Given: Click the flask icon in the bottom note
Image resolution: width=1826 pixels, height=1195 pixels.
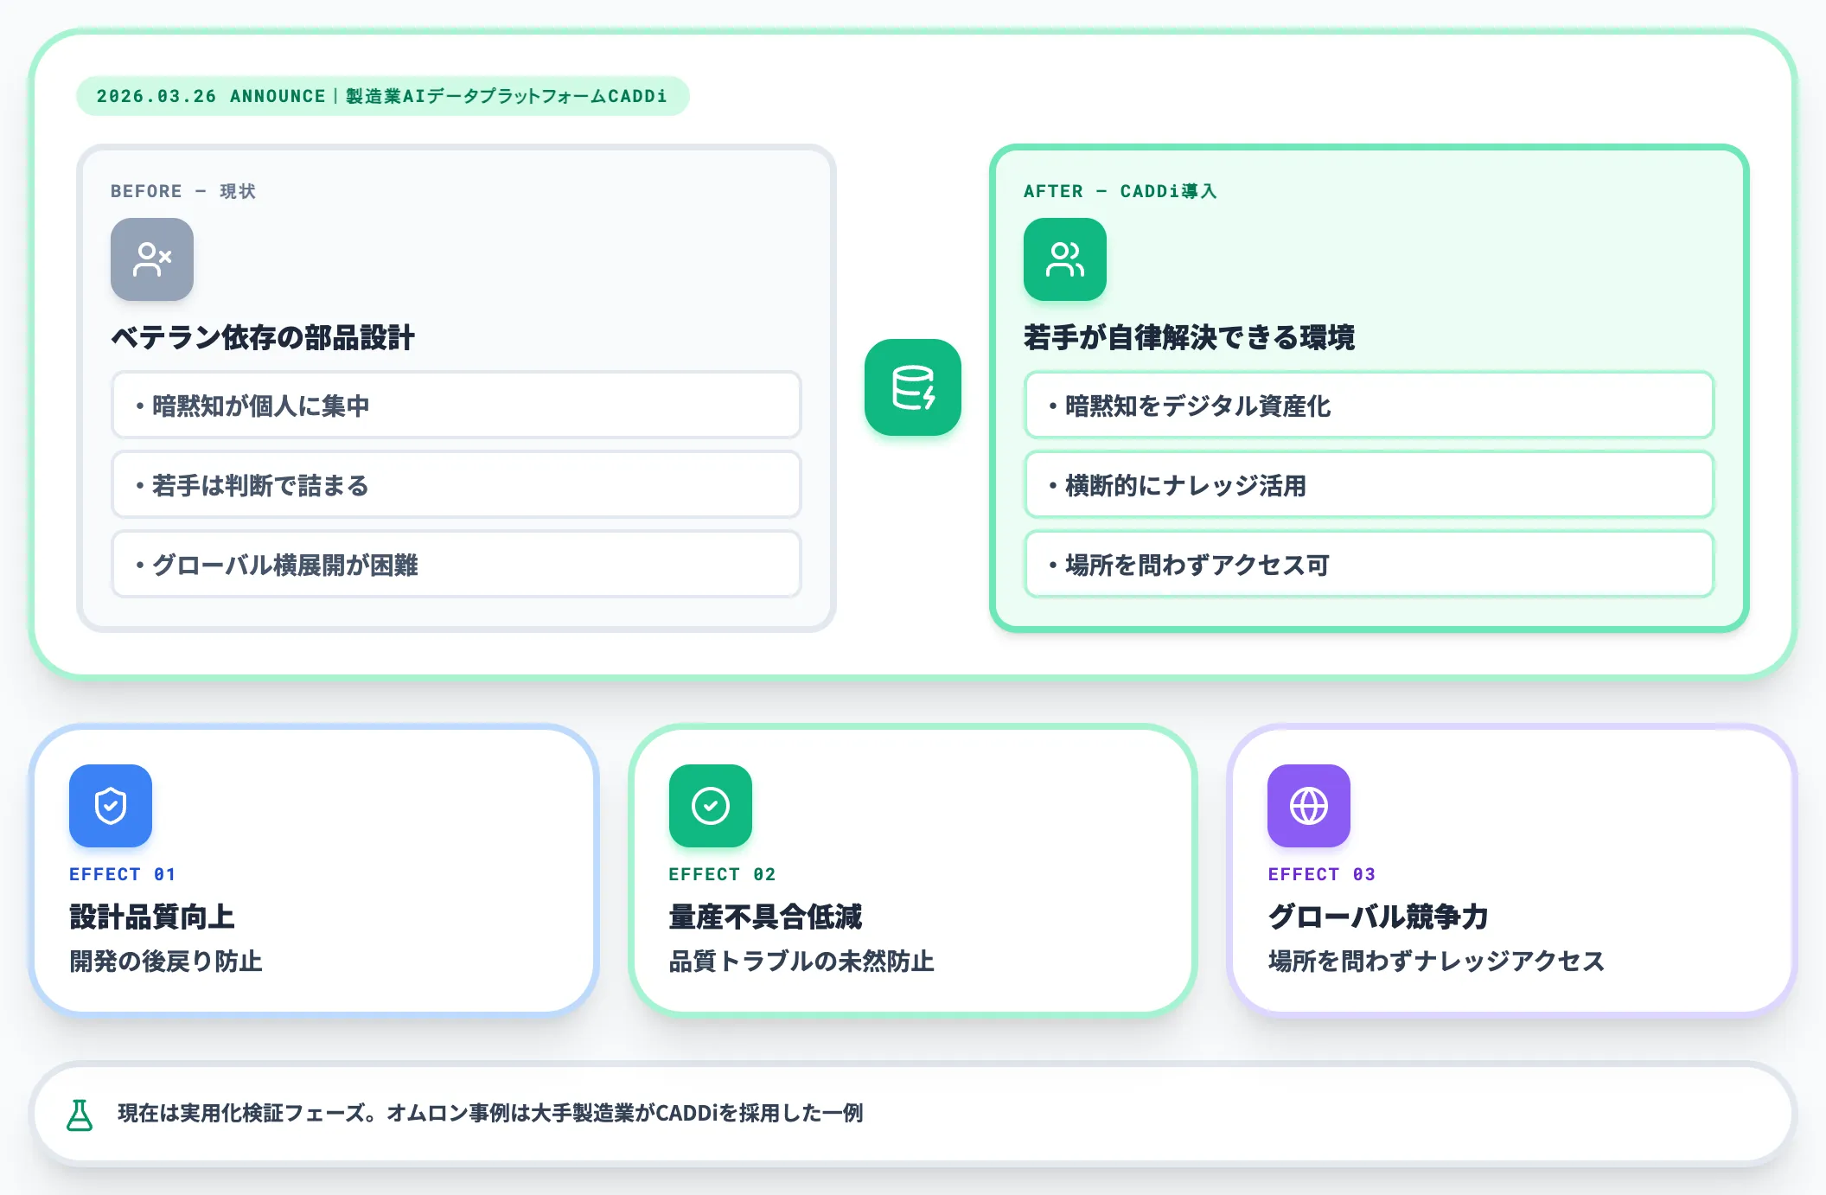Looking at the screenshot, I should click(x=80, y=1115).
